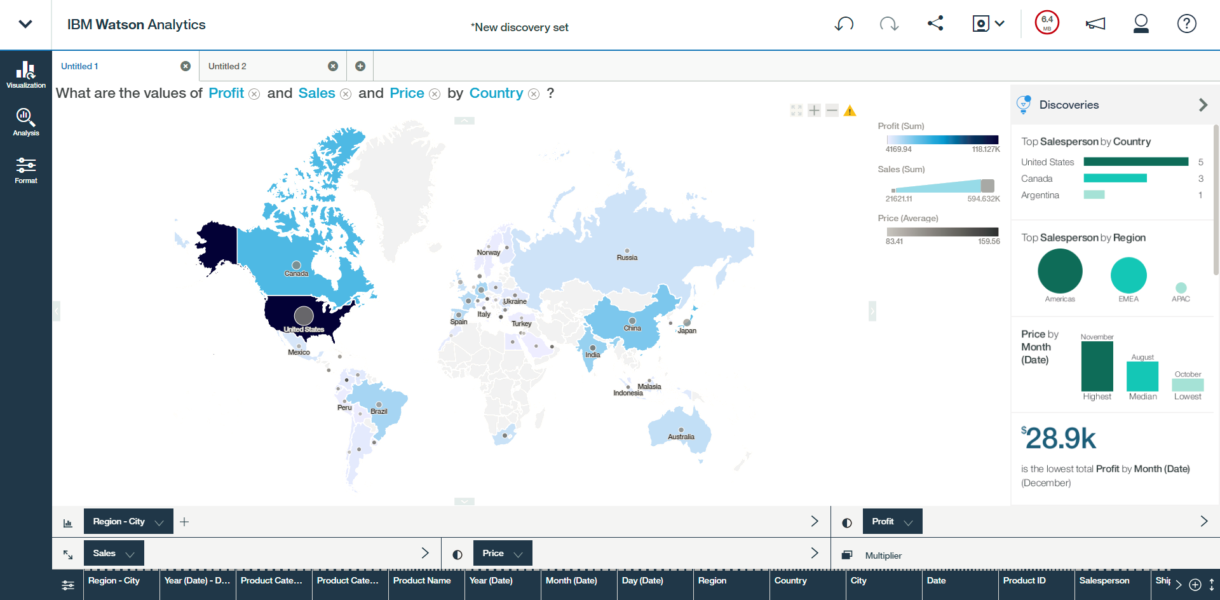Switch to the Untitled 1 tab
The height and width of the screenshot is (600, 1220).
pyautogui.click(x=79, y=66)
